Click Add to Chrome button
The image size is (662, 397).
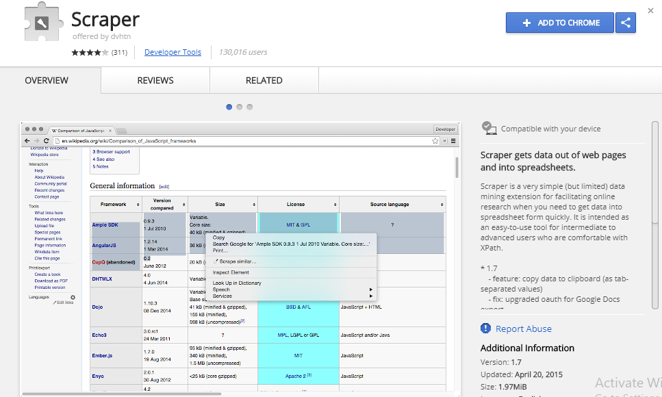pyautogui.click(x=560, y=23)
